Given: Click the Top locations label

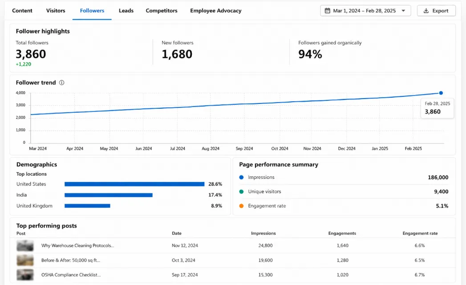Looking at the screenshot, I should [32, 174].
